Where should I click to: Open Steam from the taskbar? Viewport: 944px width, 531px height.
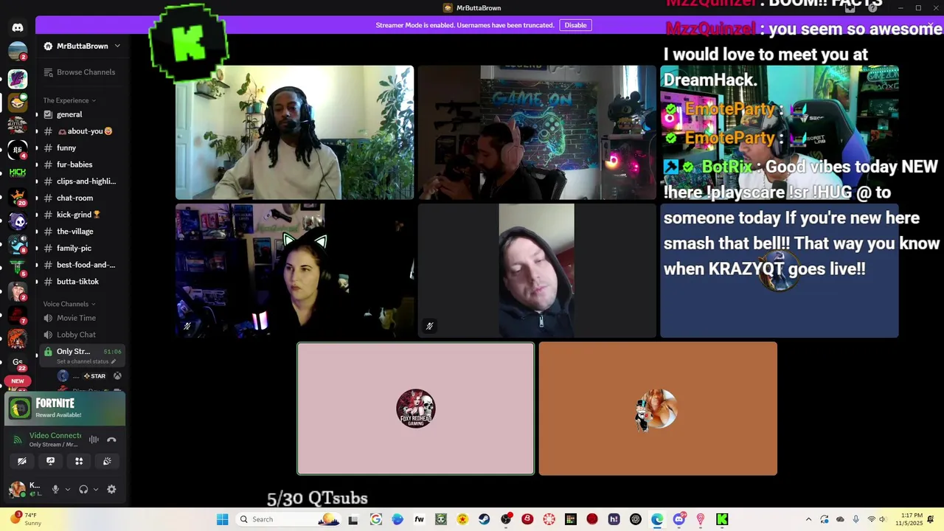pyautogui.click(x=485, y=519)
